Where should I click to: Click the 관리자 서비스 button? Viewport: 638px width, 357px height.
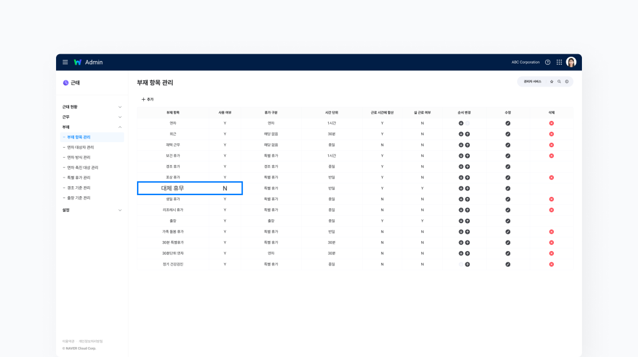pos(533,82)
